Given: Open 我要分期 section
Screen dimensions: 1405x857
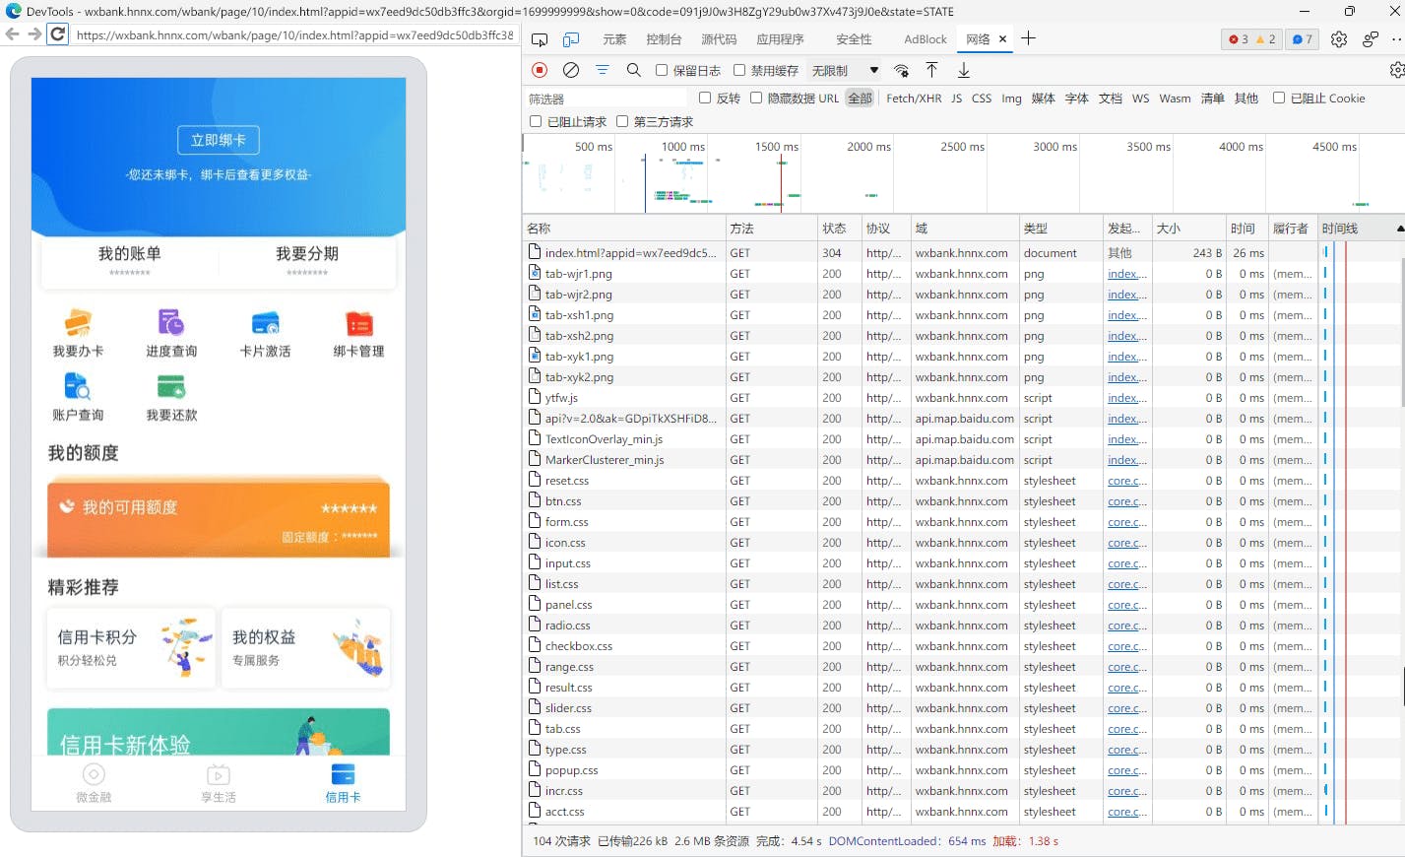Looking at the screenshot, I should point(307,260).
